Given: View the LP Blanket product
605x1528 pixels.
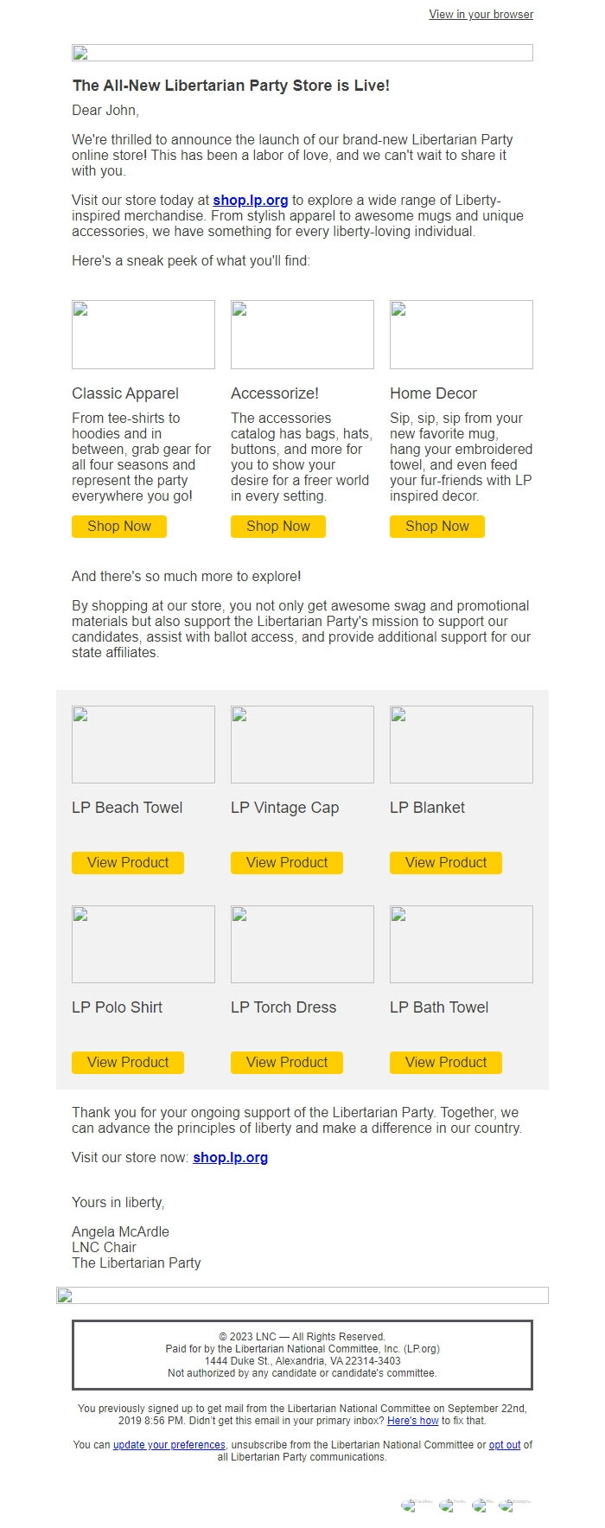Looking at the screenshot, I should point(445,862).
